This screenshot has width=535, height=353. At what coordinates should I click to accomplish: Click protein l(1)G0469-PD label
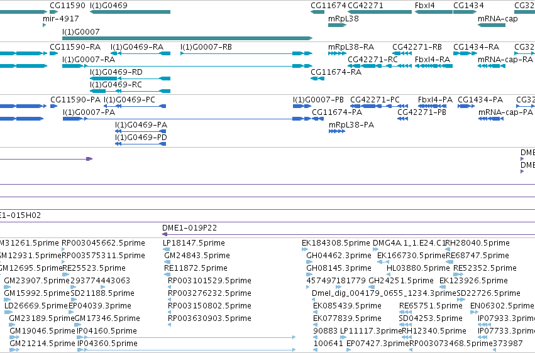[141, 138]
